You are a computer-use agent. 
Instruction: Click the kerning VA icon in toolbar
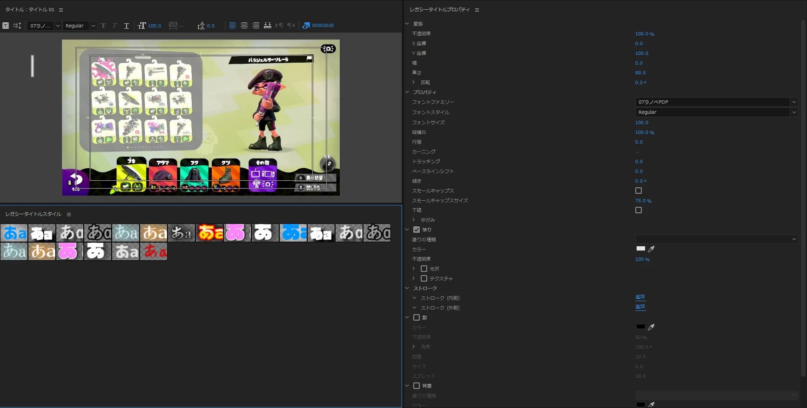173,26
